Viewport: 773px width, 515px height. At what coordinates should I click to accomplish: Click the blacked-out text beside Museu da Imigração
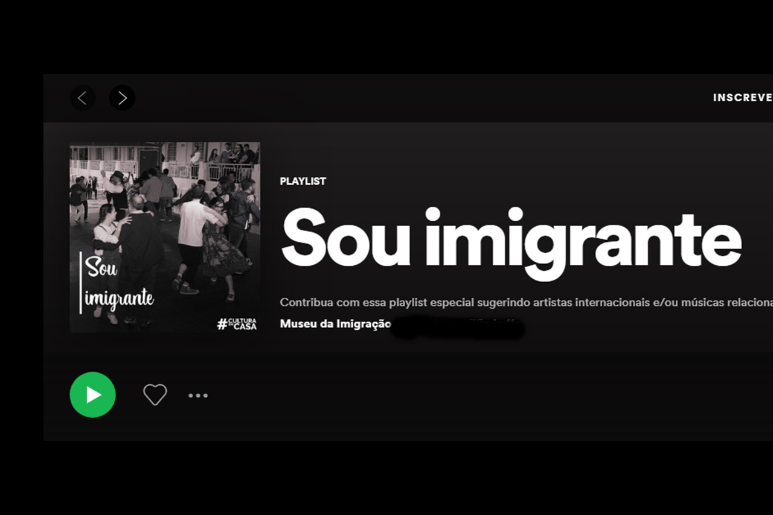pyautogui.click(x=458, y=326)
